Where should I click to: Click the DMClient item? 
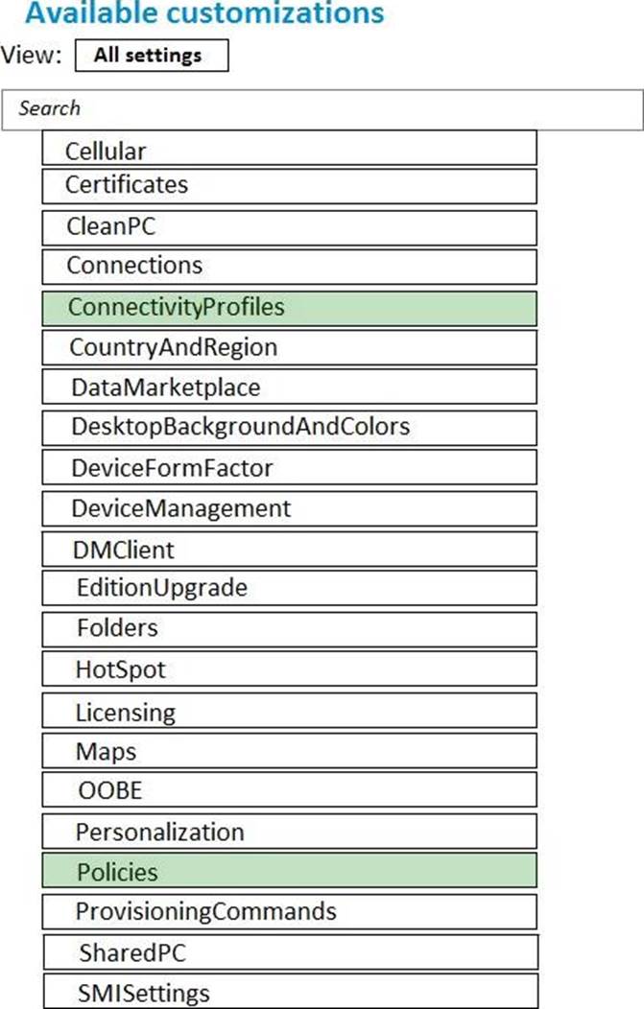point(289,550)
